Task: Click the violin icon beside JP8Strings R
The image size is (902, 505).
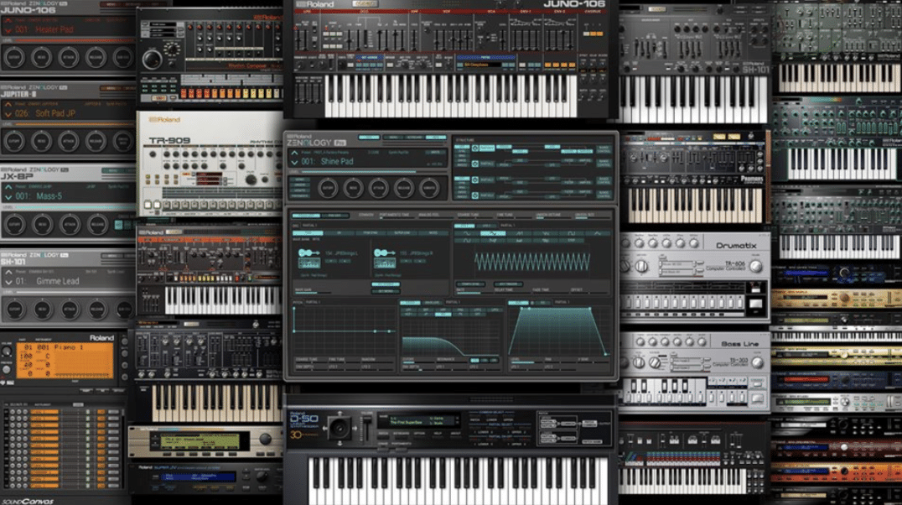Action: (x=384, y=252)
